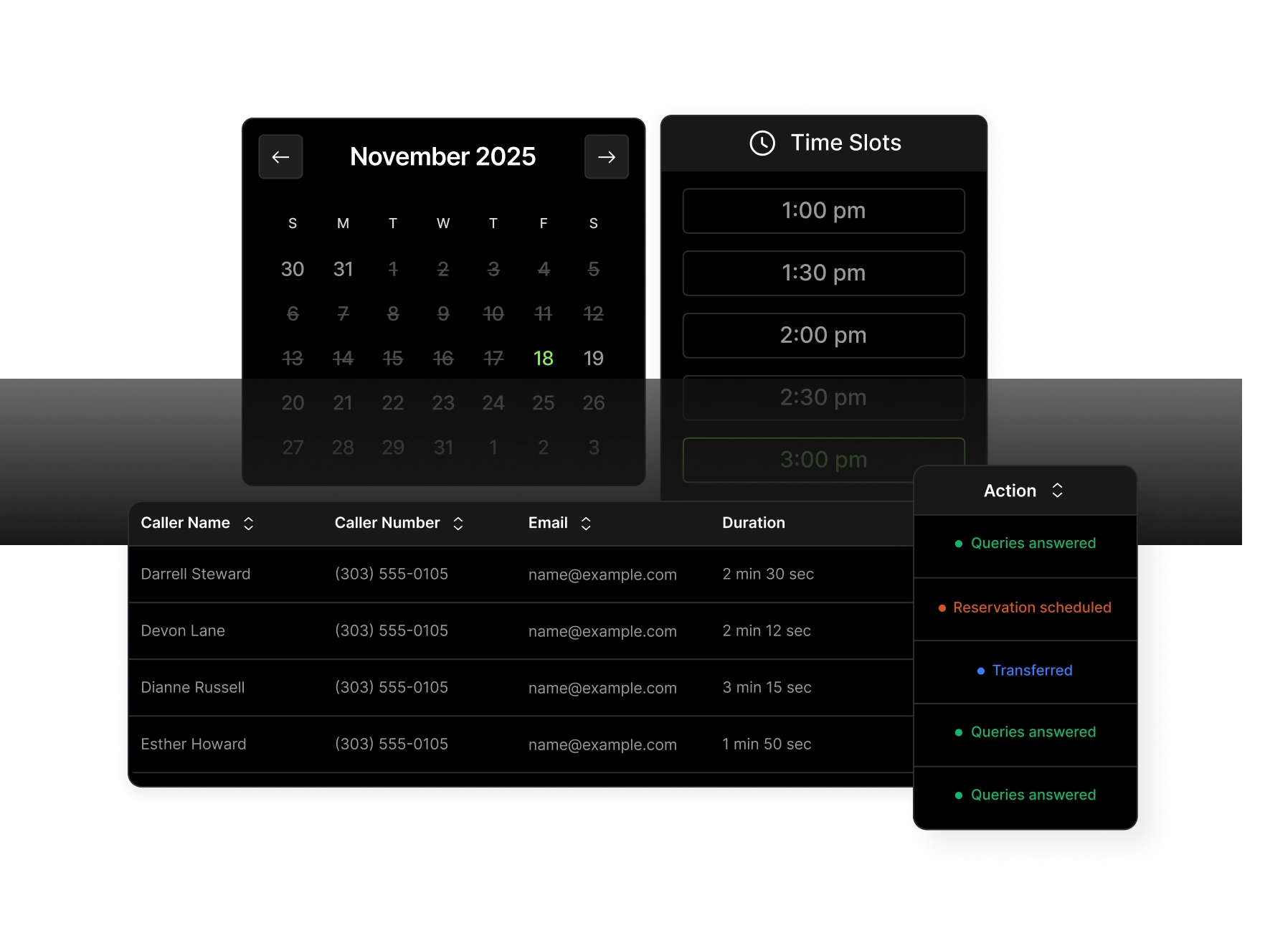
Task: Select the 1:00 pm time slot
Action: click(x=824, y=211)
